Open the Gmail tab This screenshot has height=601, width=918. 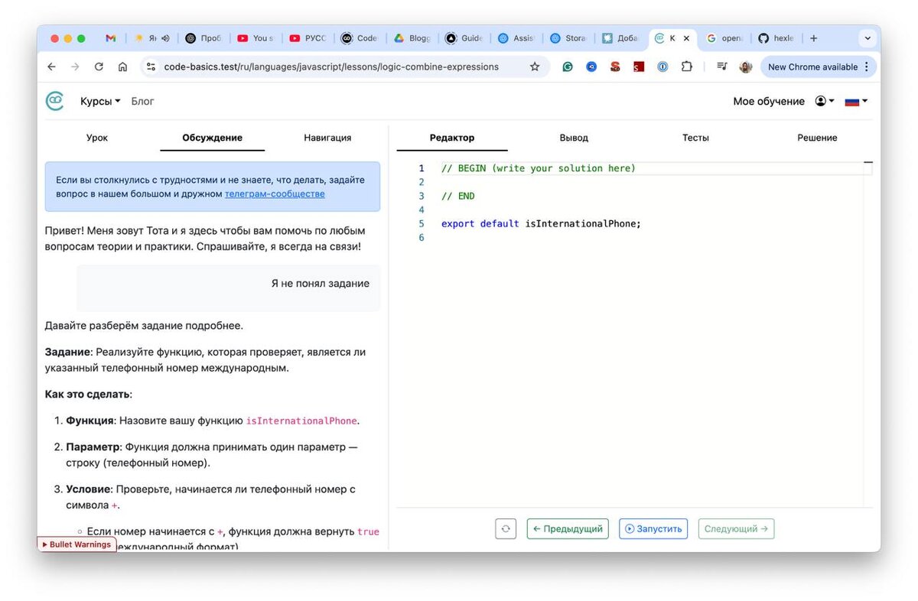click(x=110, y=38)
